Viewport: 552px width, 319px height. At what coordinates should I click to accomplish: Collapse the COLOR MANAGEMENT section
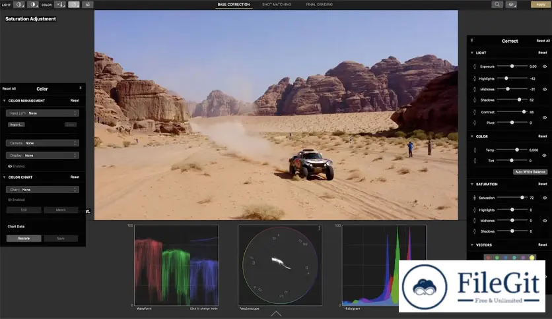click(4, 100)
